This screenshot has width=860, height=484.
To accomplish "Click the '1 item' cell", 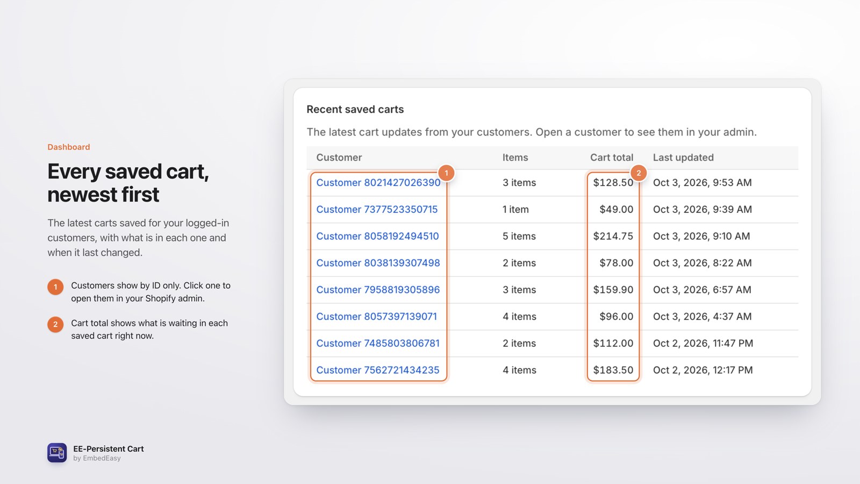I will [x=515, y=210].
